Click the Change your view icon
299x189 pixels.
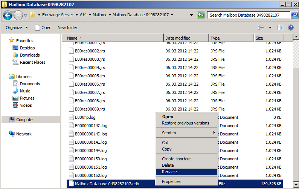tap(261, 28)
